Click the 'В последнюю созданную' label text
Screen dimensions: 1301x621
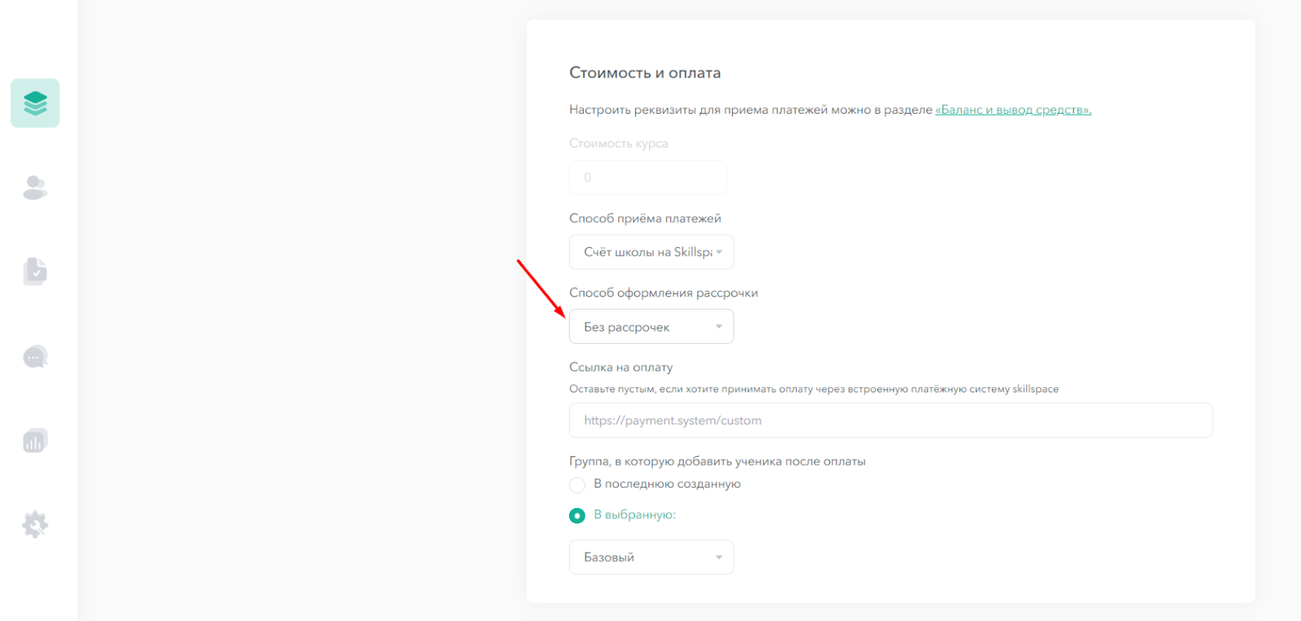click(x=668, y=484)
